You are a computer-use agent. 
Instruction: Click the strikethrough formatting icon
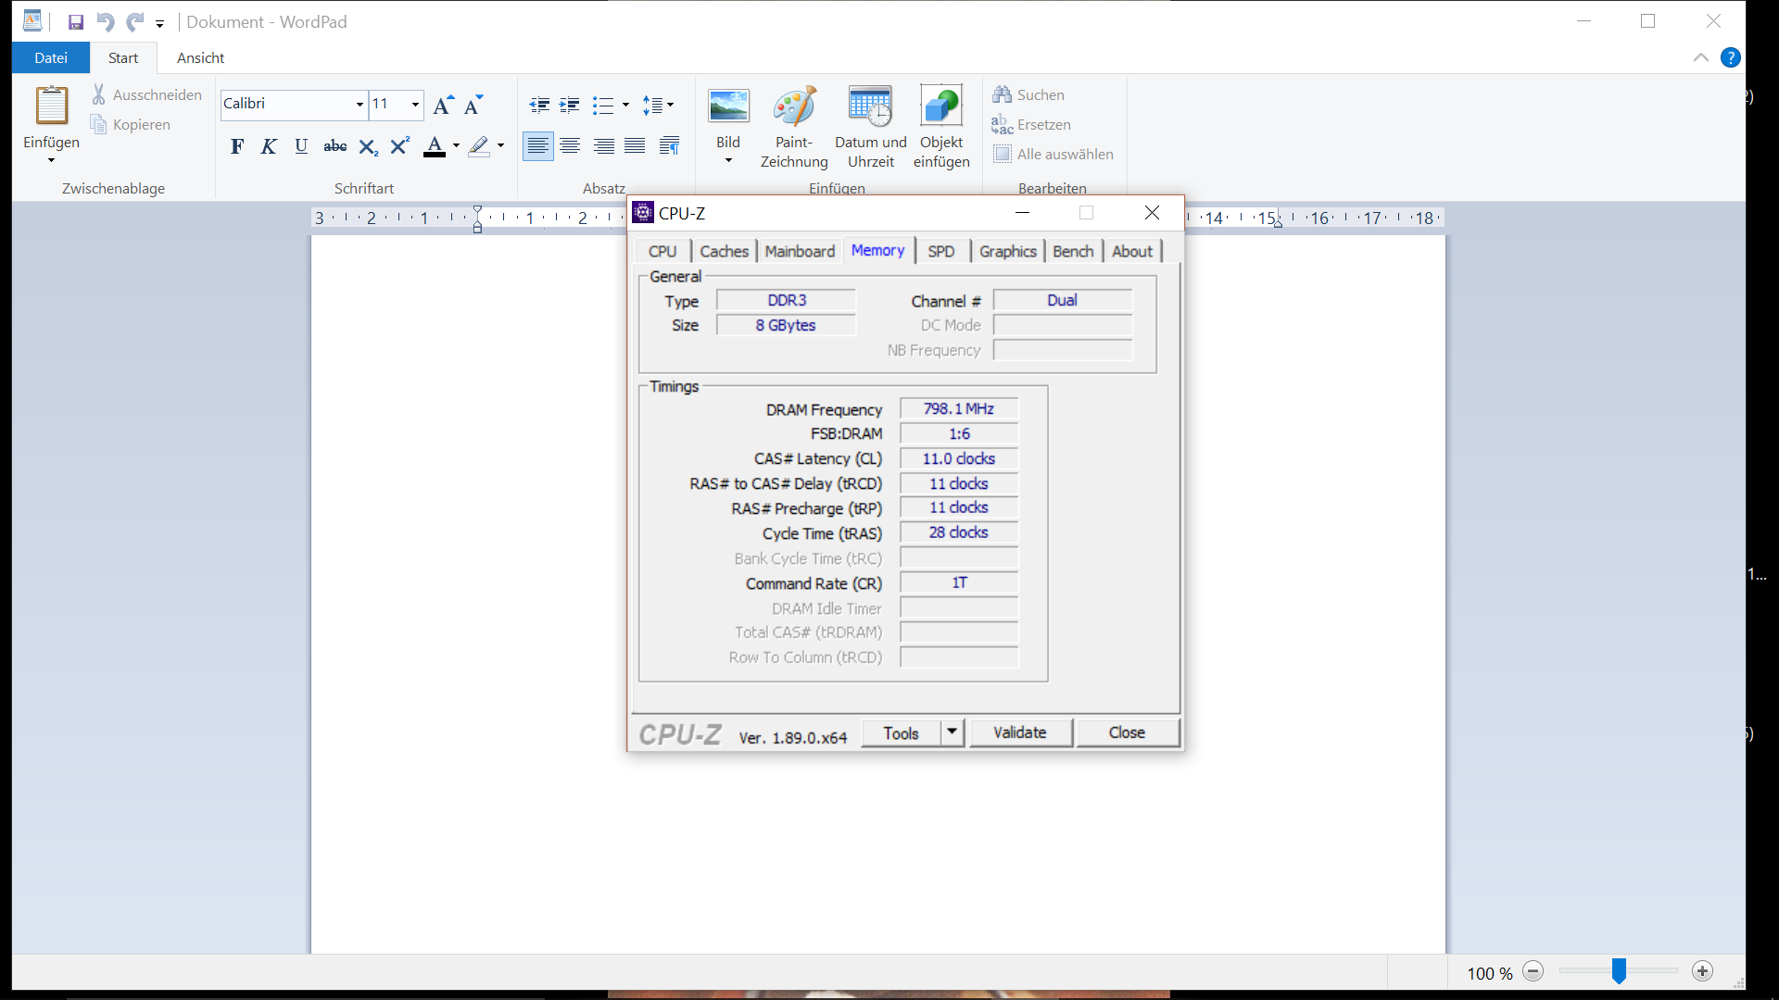coord(334,146)
